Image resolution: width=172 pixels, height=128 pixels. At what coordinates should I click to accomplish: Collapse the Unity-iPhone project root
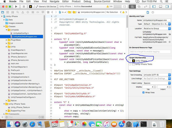[2, 16]
